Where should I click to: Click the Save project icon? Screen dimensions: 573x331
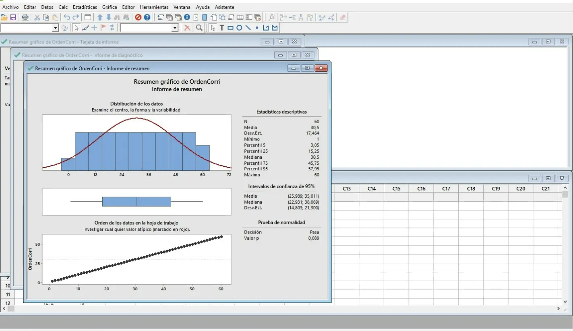coord(13,17)
